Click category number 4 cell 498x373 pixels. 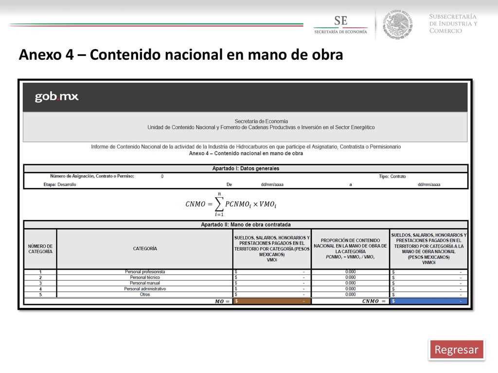coord(40,289)
